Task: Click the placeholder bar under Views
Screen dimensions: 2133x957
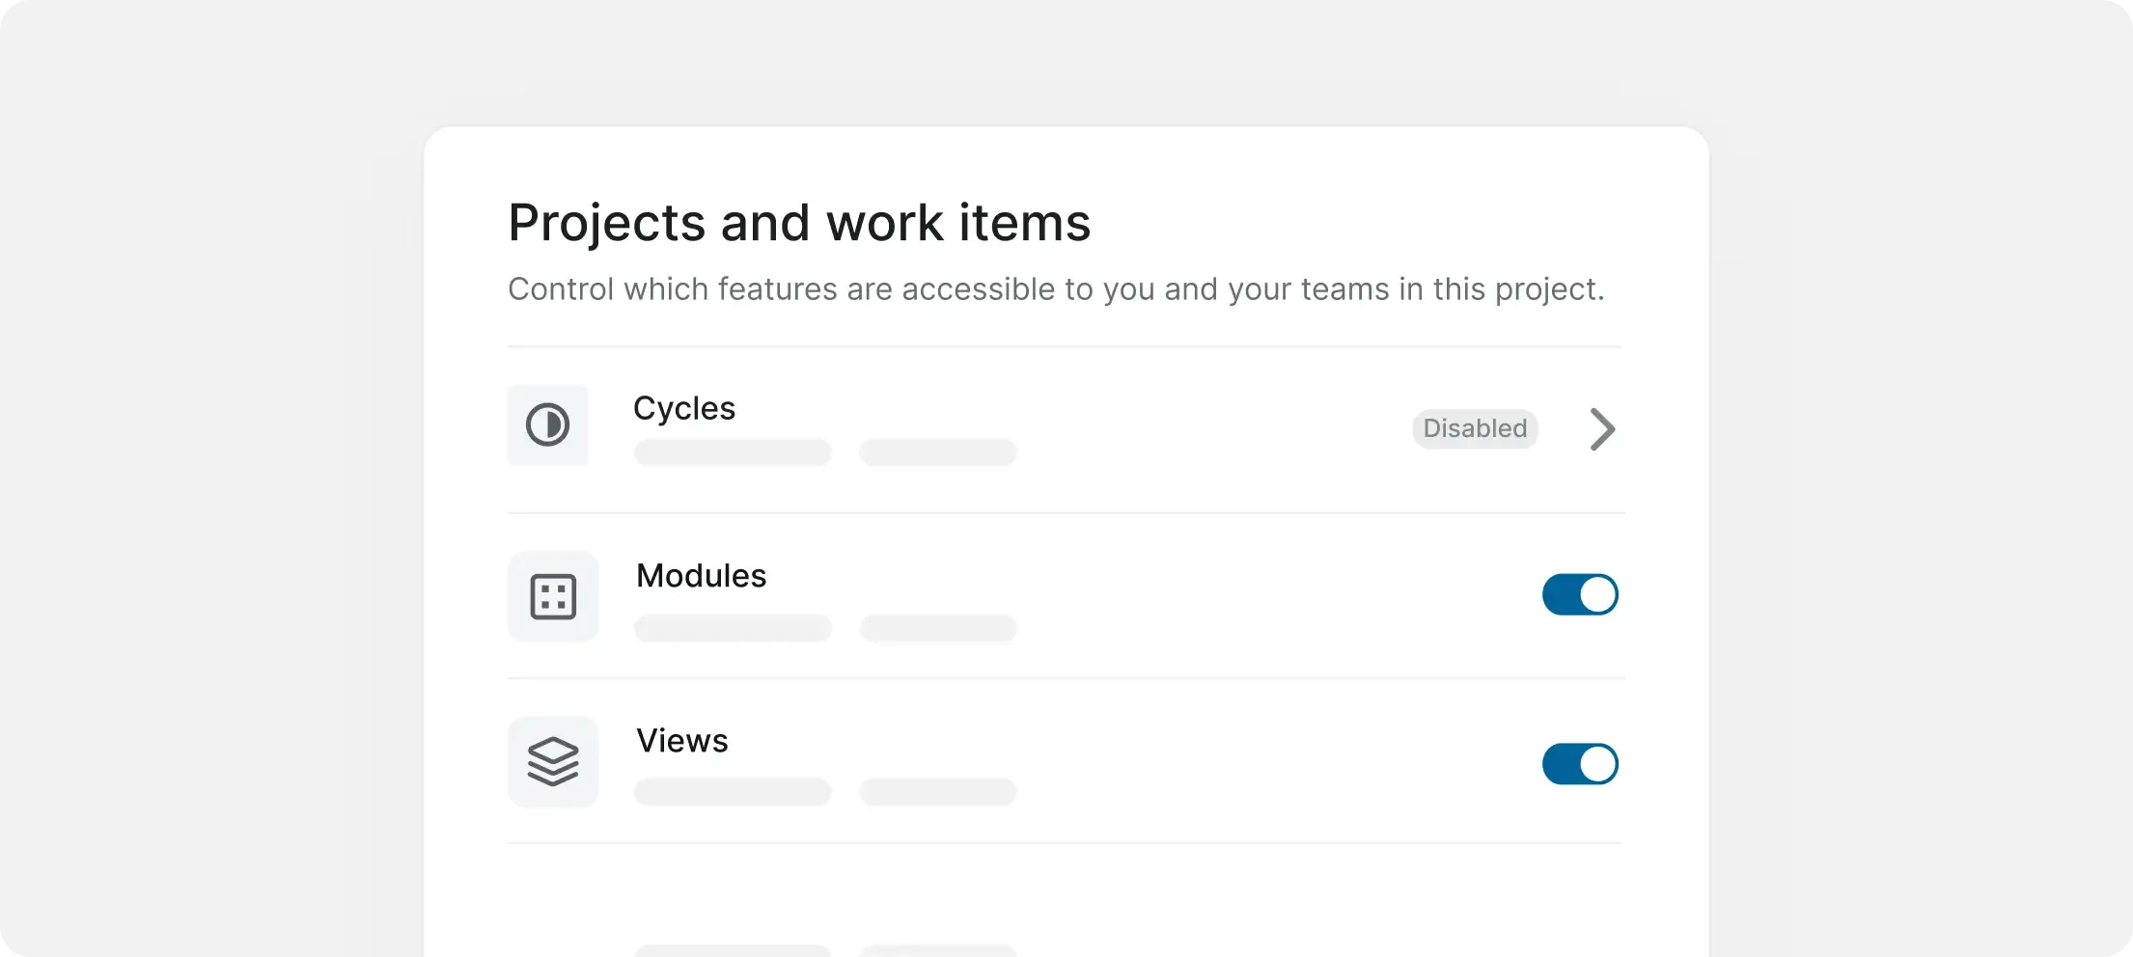Action: click(732, 792)
